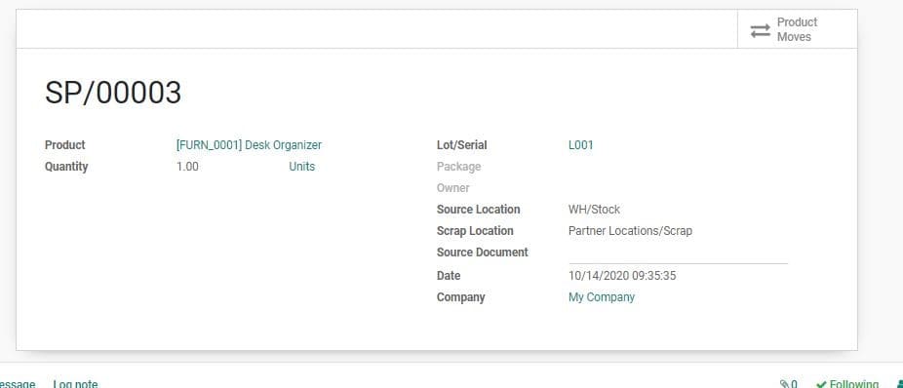
Task: Click the Source Document input field
Action: click(x=678, y=252)
